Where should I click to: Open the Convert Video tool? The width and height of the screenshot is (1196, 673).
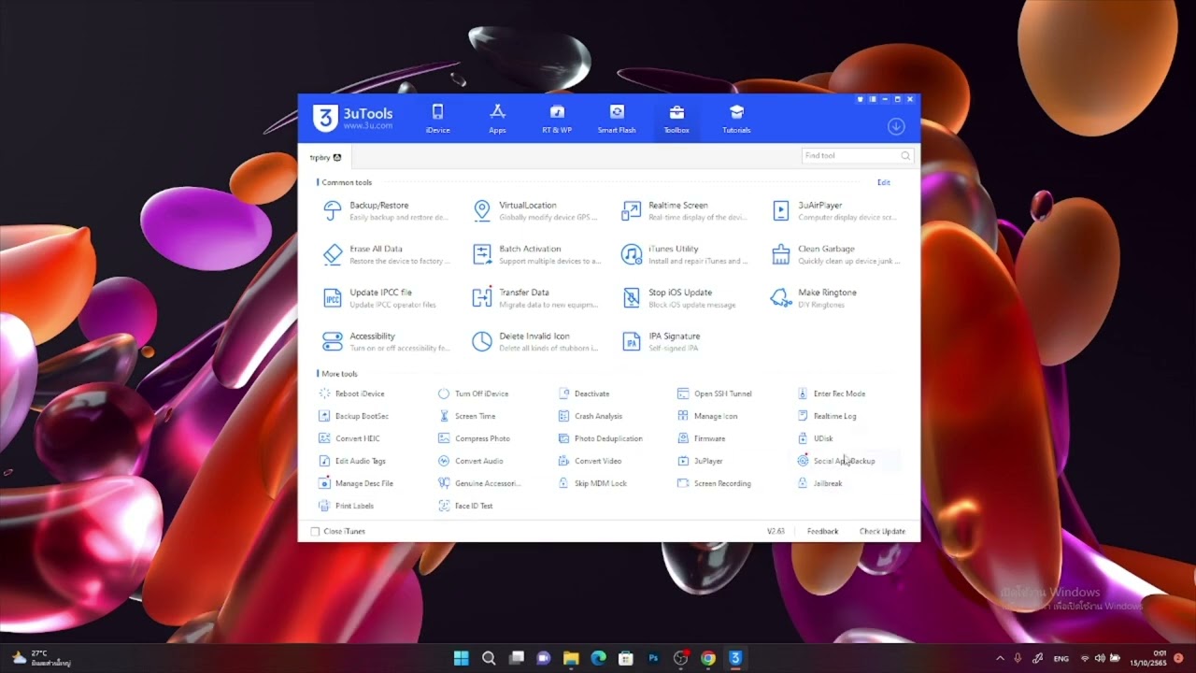(x=590, y=461)
